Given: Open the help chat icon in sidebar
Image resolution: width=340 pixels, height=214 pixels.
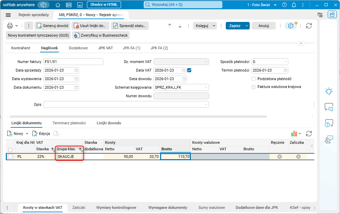Looking at the screenshot, I should (329, 123).
